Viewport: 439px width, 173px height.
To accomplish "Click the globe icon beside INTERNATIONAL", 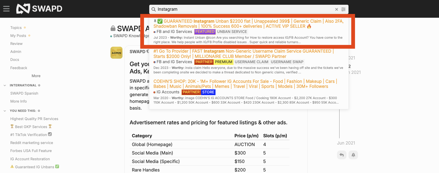I will [x=39, y=85].
